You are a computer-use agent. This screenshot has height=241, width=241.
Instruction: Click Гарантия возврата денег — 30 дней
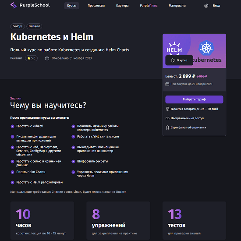click(195, 109)
